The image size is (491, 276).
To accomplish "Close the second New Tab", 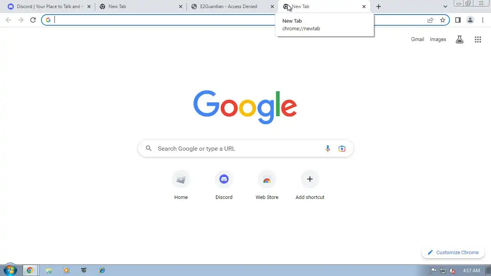I will [x=181, y=7].
